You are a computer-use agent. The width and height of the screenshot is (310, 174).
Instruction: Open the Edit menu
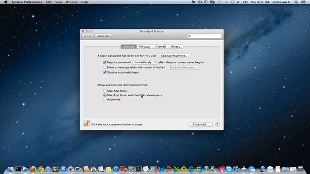pos(48,2)
